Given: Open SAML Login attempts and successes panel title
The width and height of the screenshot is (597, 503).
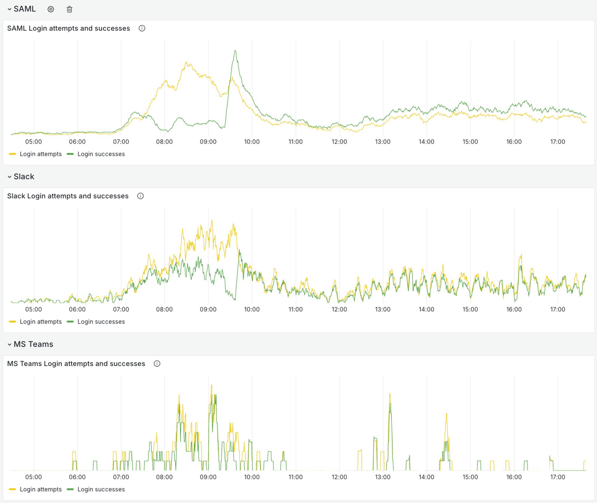Looking at the screenshot, I should pyautogui.click(x=69, y=28).
